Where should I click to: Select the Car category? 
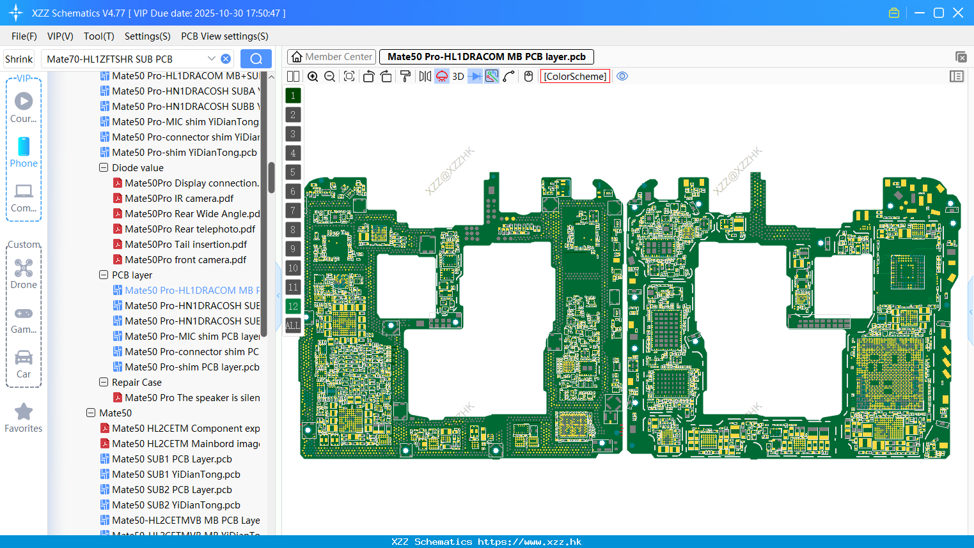tap(24, 364)
